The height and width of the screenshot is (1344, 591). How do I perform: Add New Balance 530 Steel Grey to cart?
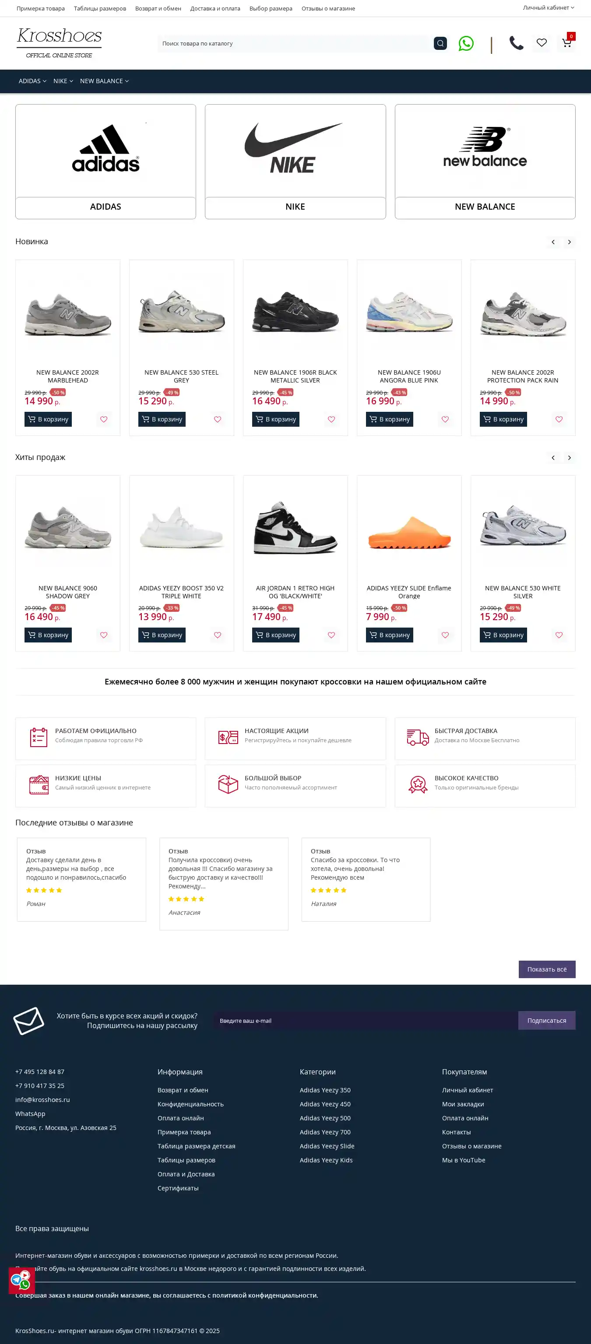162,419
